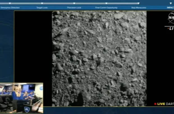
Task: Select the 'Dimorphos Detected' label text
Action: tap(10, 8)
